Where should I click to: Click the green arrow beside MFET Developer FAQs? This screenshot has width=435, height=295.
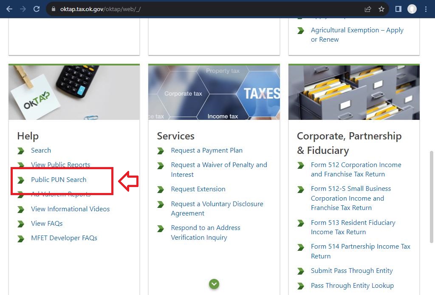click(21, 238)
